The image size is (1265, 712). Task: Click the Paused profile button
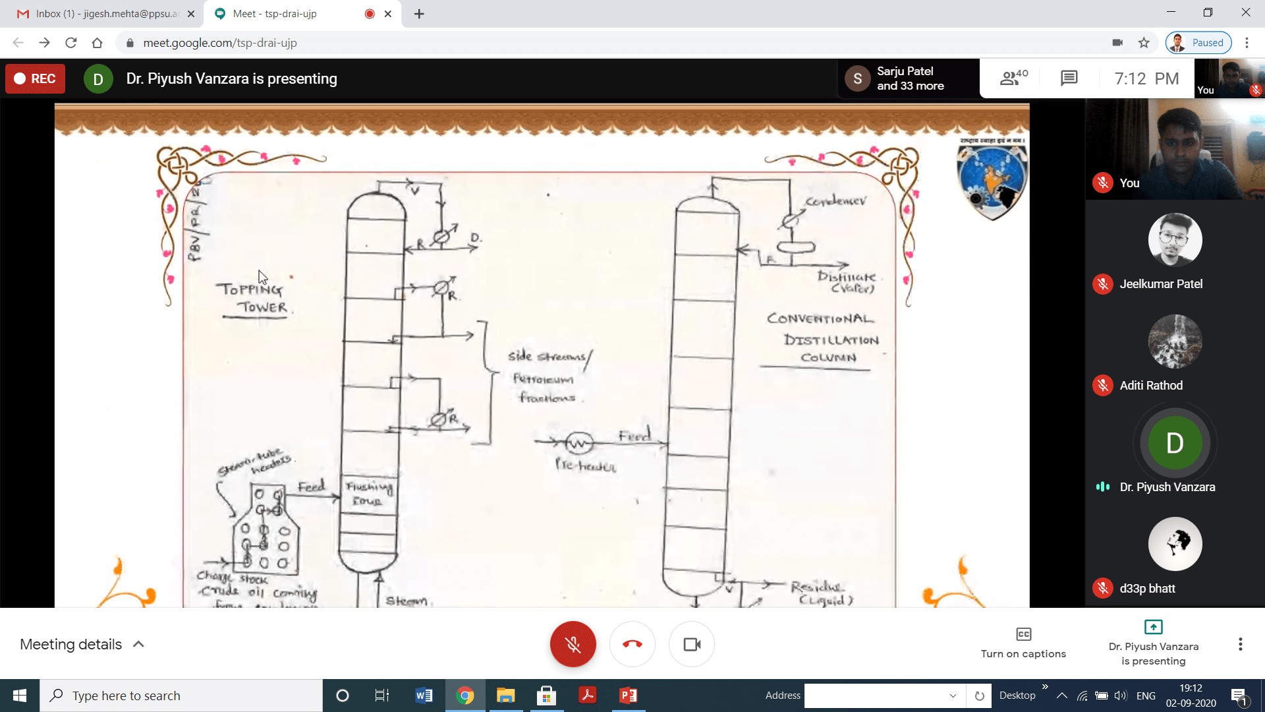click(1198, 43)
